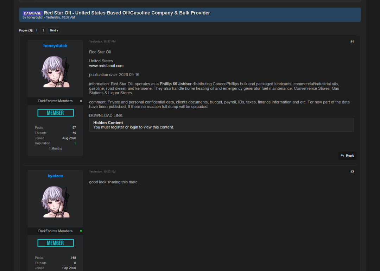Click the 'Pages (2):' label
This screenshot has height=271, width=380.
(x=26, y=31)
